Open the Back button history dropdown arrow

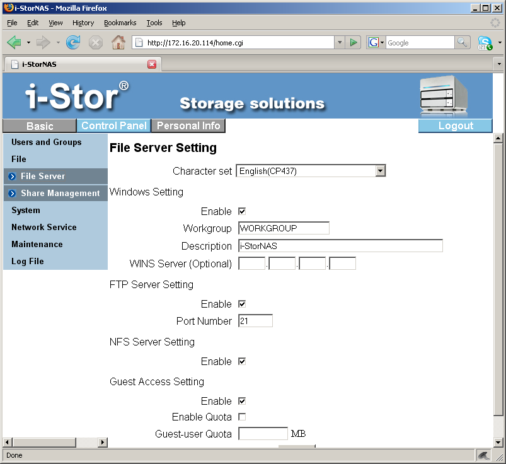[29, 42]
